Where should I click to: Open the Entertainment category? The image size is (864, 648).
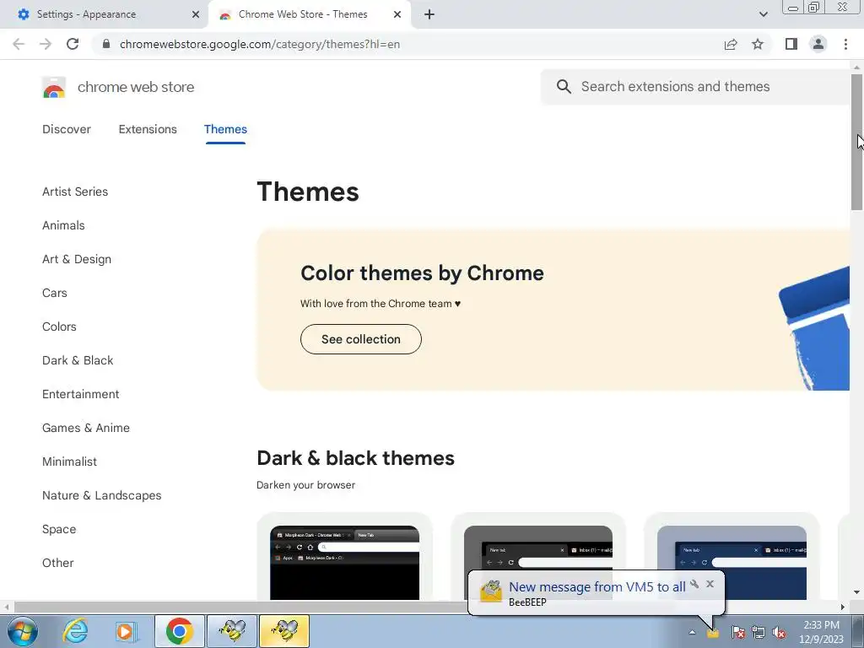(x=80, y=394)
